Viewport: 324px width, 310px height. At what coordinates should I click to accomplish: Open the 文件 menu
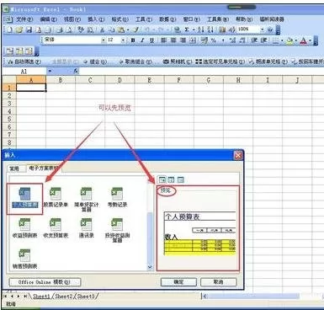(x=24, y=19)
